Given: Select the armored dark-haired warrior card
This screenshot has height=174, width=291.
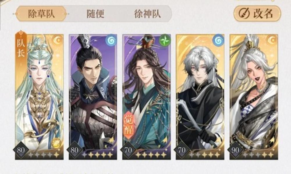Looking at the screenshot, I should click(93, 97).
